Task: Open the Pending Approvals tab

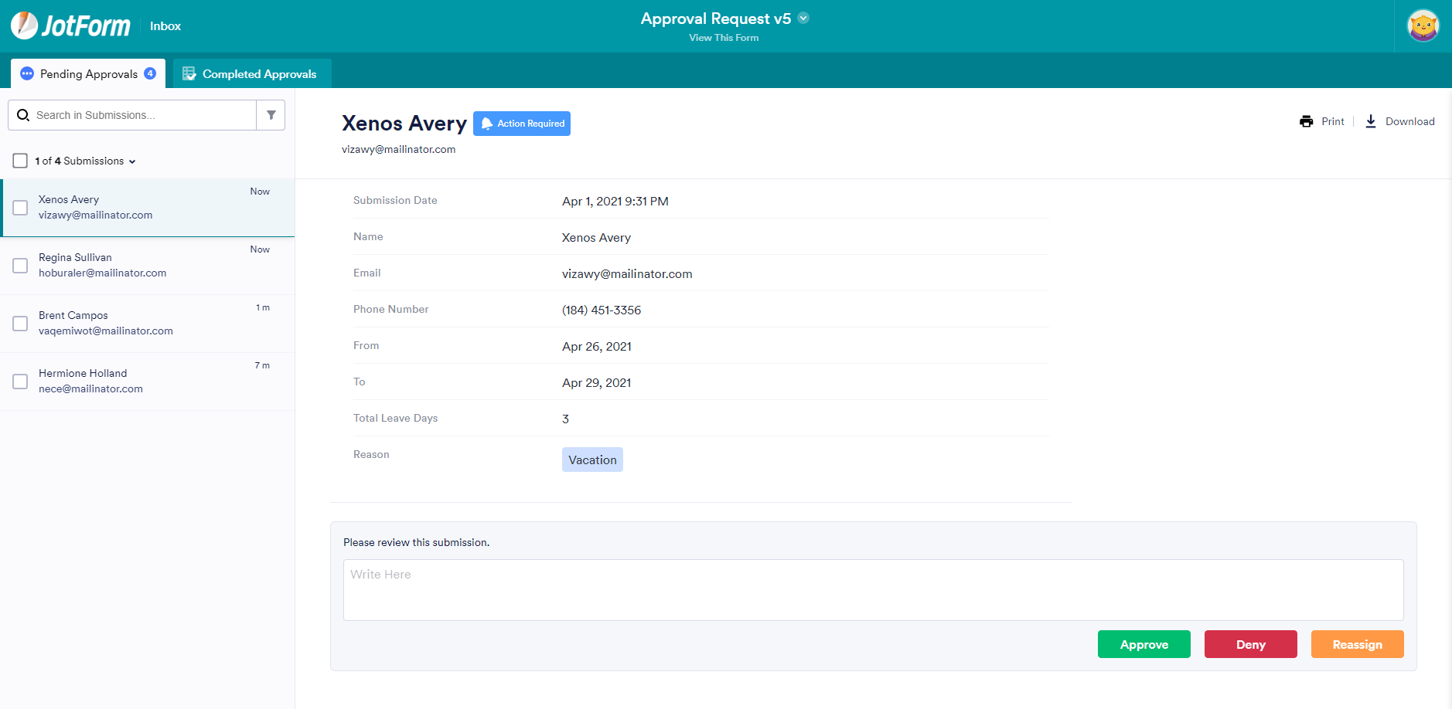Action: [88, 74]
